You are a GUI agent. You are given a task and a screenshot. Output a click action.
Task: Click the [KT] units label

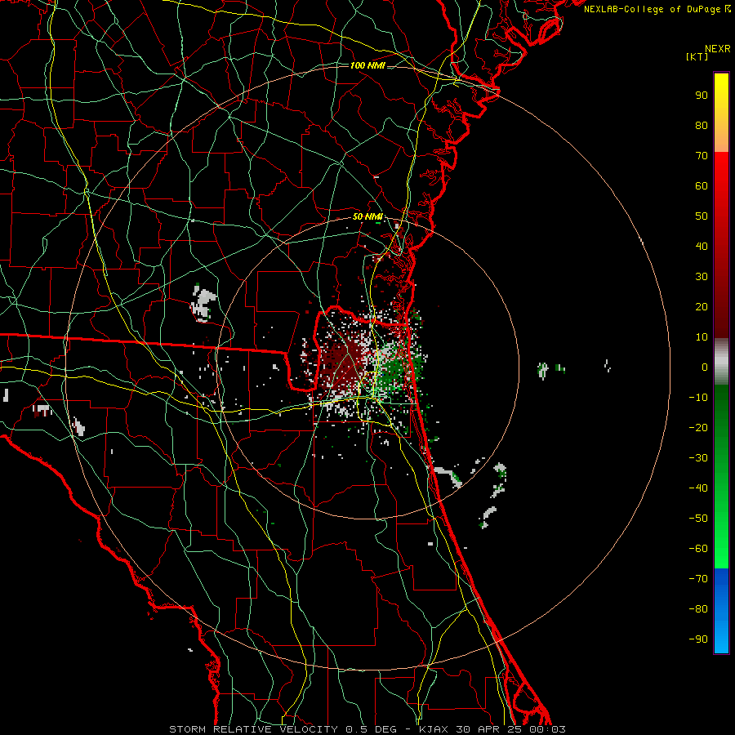[x=697, y=56]
